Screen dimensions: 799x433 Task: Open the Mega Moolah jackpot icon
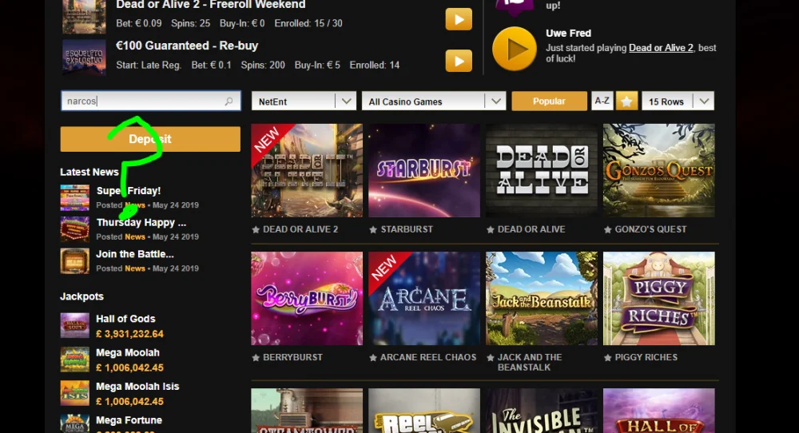pos(75,360)
